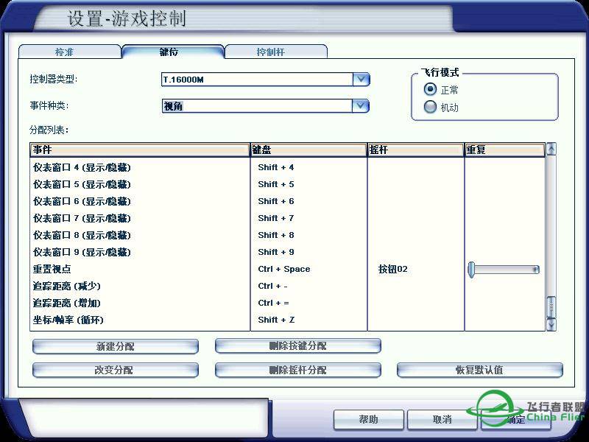Open the 控制器类型 T.16000M dropdown
The height and width of the screenshot is (442, 589).
coord(360,79)
